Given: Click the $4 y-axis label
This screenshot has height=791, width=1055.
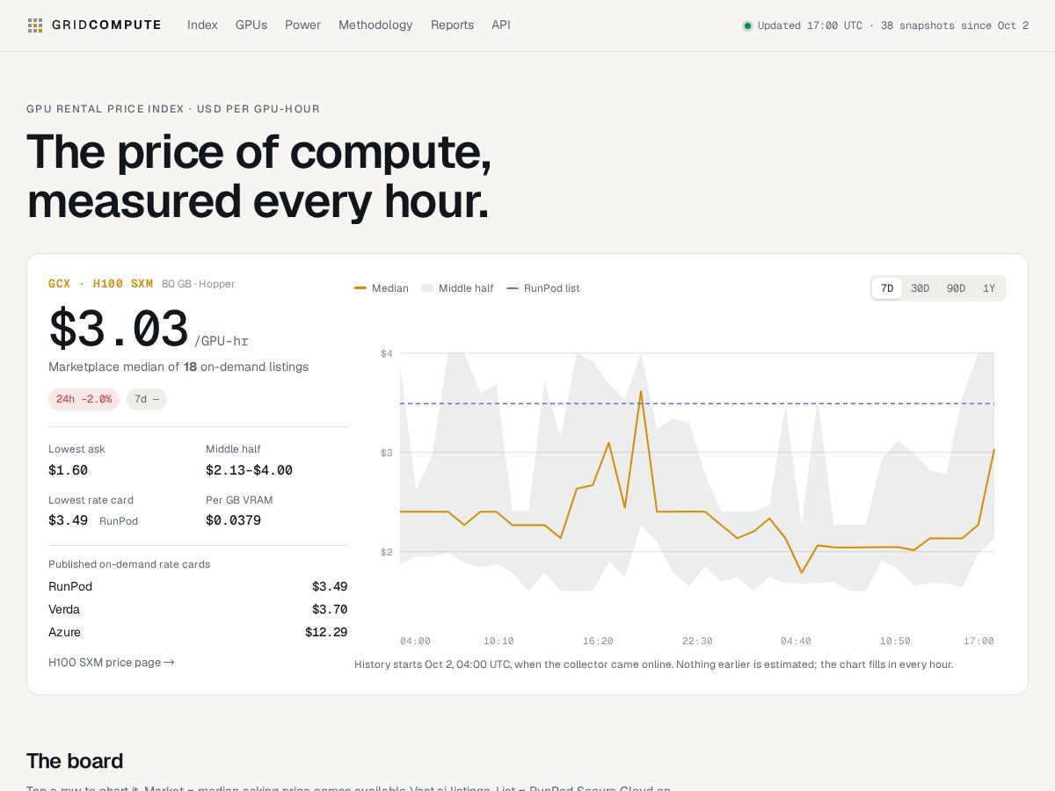Looking at the screenshot, I should pyautogui.click(x=386, y=353).
